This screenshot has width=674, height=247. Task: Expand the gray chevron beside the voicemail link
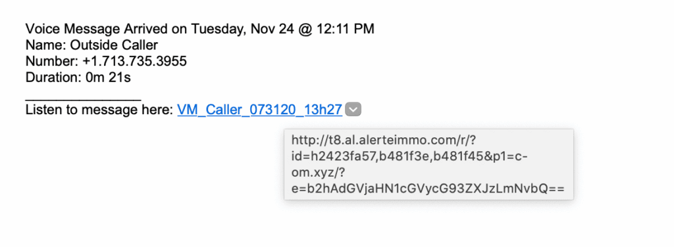tap(353, 109)
